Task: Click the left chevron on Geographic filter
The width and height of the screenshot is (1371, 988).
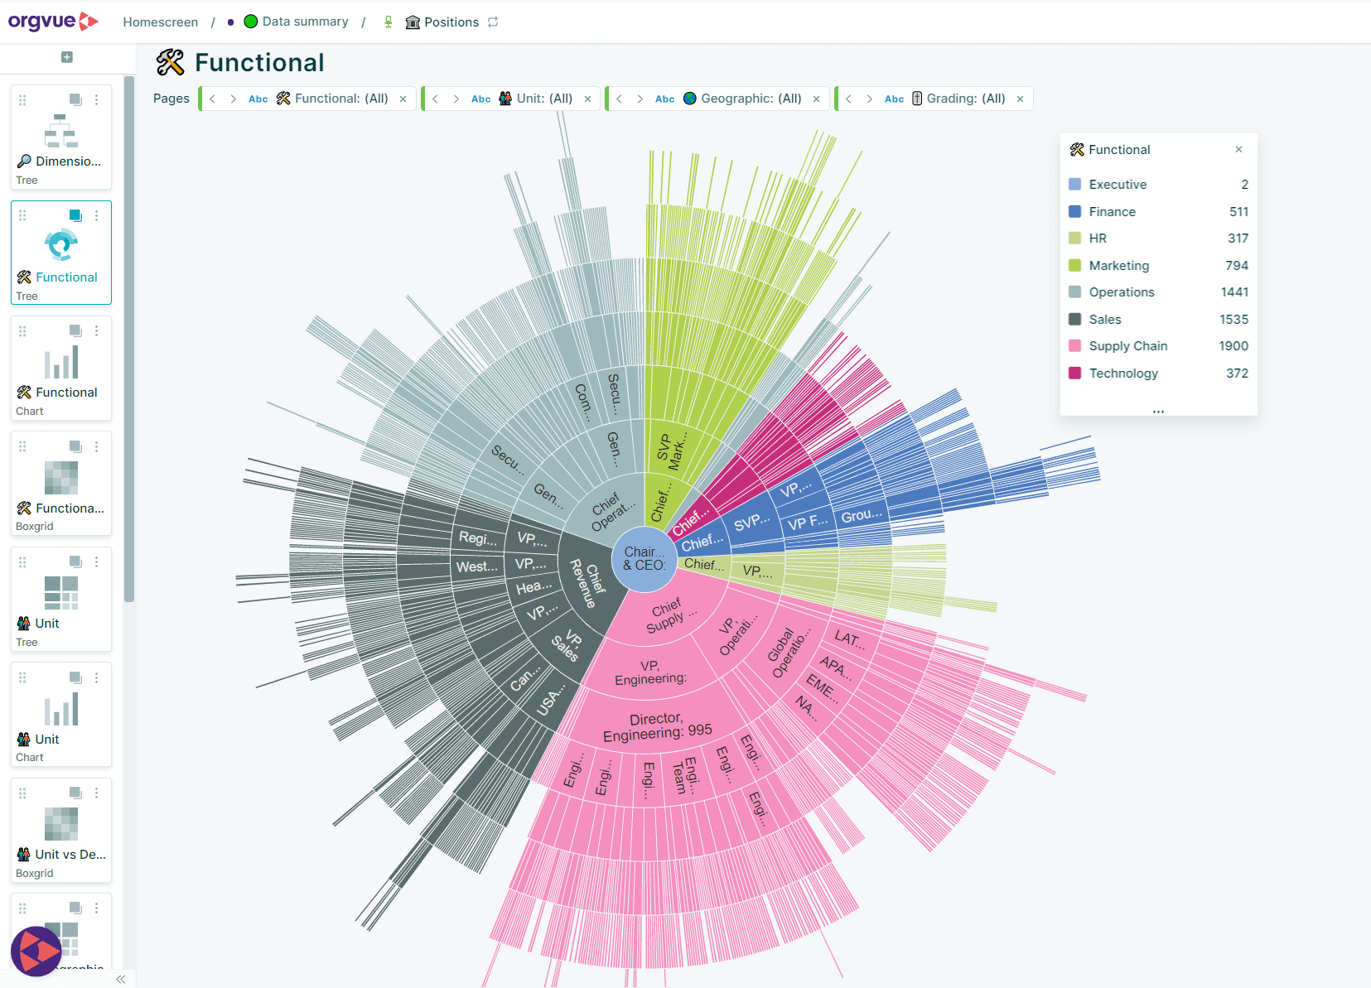Action: click(x=620, y=99)
